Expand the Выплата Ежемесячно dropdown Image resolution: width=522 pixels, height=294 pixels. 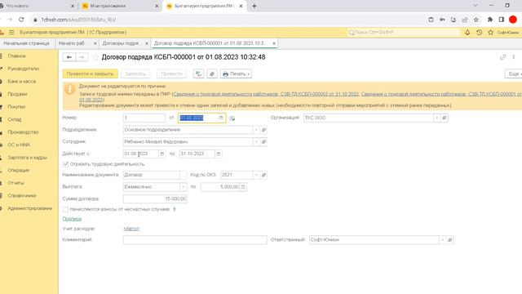[184, 187]
